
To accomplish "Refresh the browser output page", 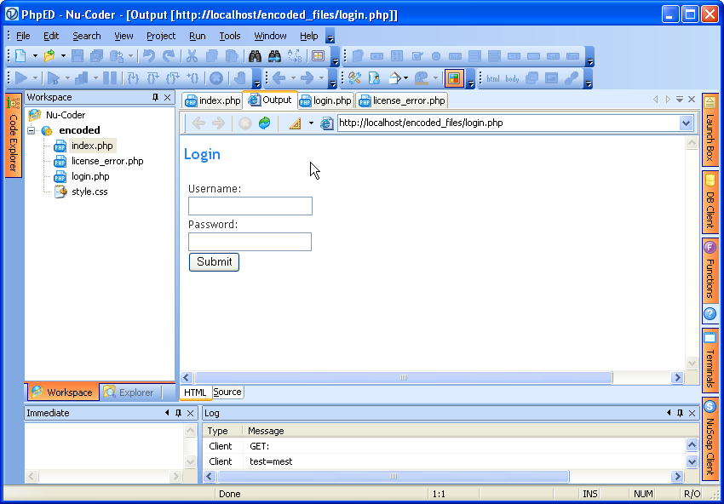I will (x=264, y=123).
